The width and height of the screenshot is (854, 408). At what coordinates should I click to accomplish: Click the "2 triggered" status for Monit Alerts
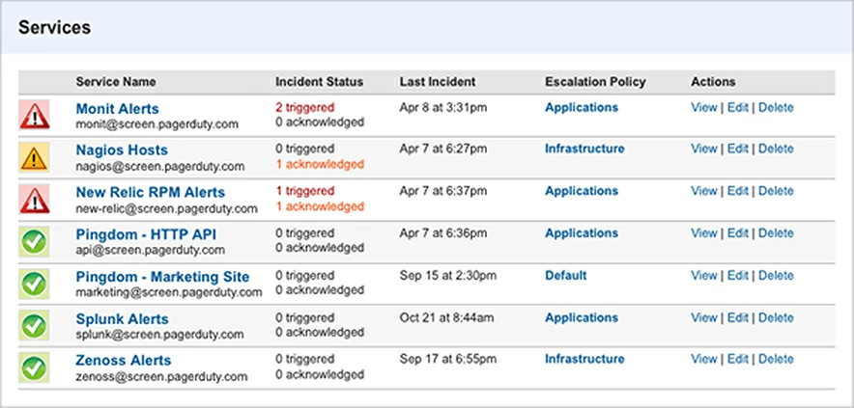(x=305, y=108)
